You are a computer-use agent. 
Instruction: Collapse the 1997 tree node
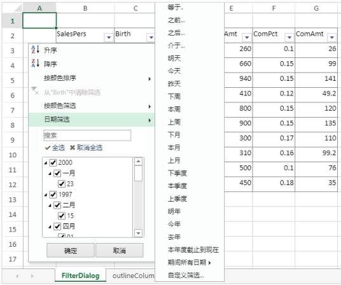point(46,195)
